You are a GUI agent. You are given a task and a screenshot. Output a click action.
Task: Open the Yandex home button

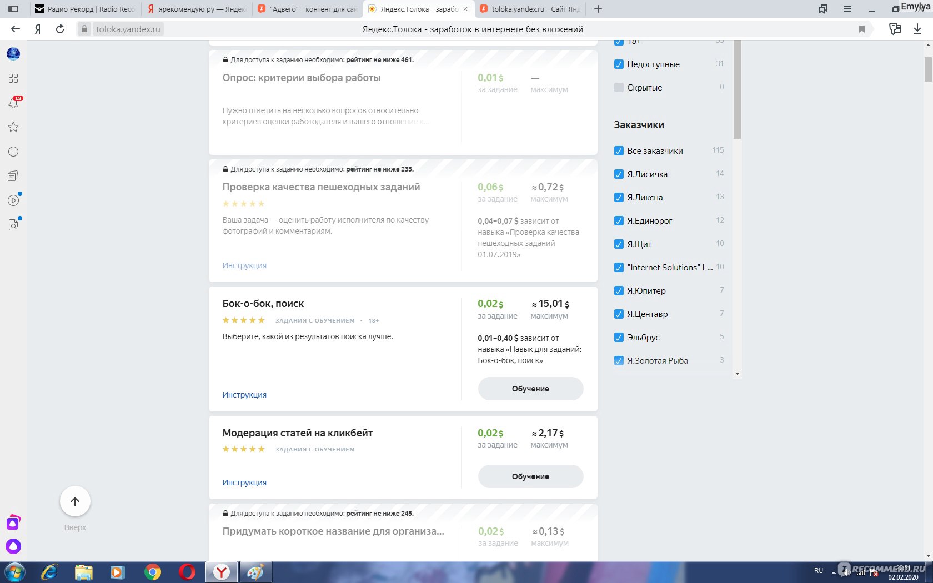click(38, 29)
